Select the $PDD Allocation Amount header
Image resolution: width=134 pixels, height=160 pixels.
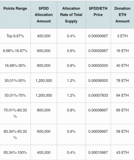pos(44,15)
